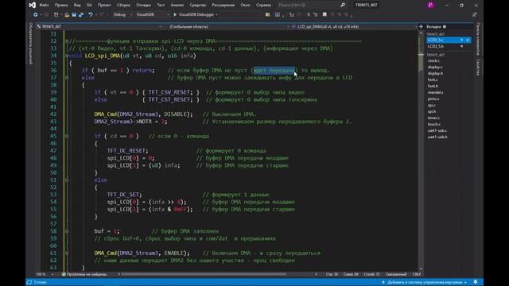
Task: Open font.h in the tab list
Action: 433,86
